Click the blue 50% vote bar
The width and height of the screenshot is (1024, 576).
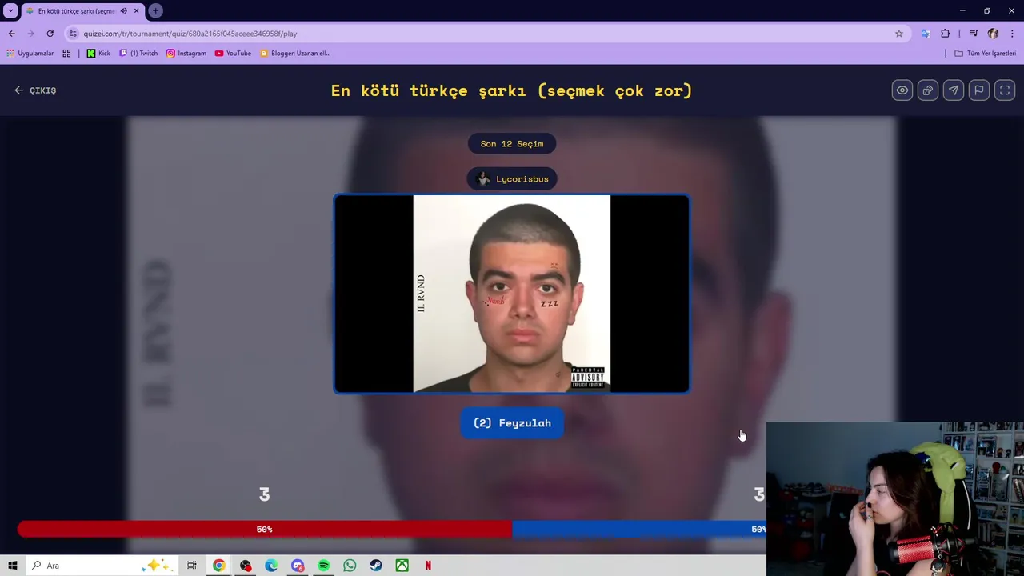click(x=638, y=530)
